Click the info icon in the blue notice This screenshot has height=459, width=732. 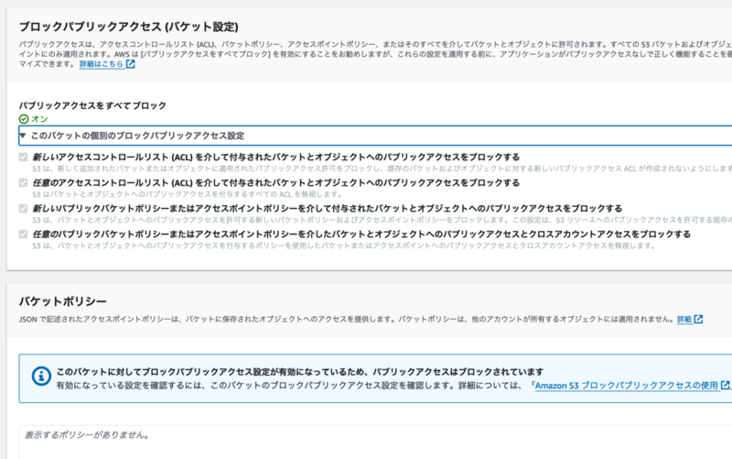point(41,376)
